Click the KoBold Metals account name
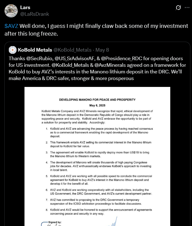 [x=35, y=50]
